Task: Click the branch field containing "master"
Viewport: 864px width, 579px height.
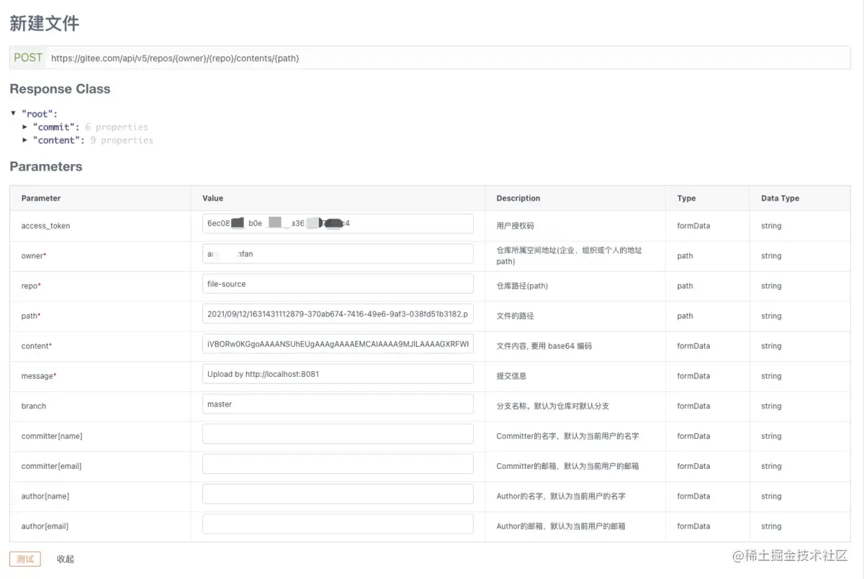Action: 337,404
